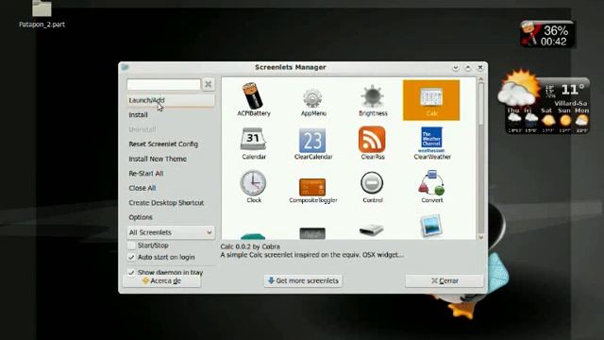Screen dimensions: 604x340
Task: Click the scrollbar up arrow
Action: pos(480,79)
